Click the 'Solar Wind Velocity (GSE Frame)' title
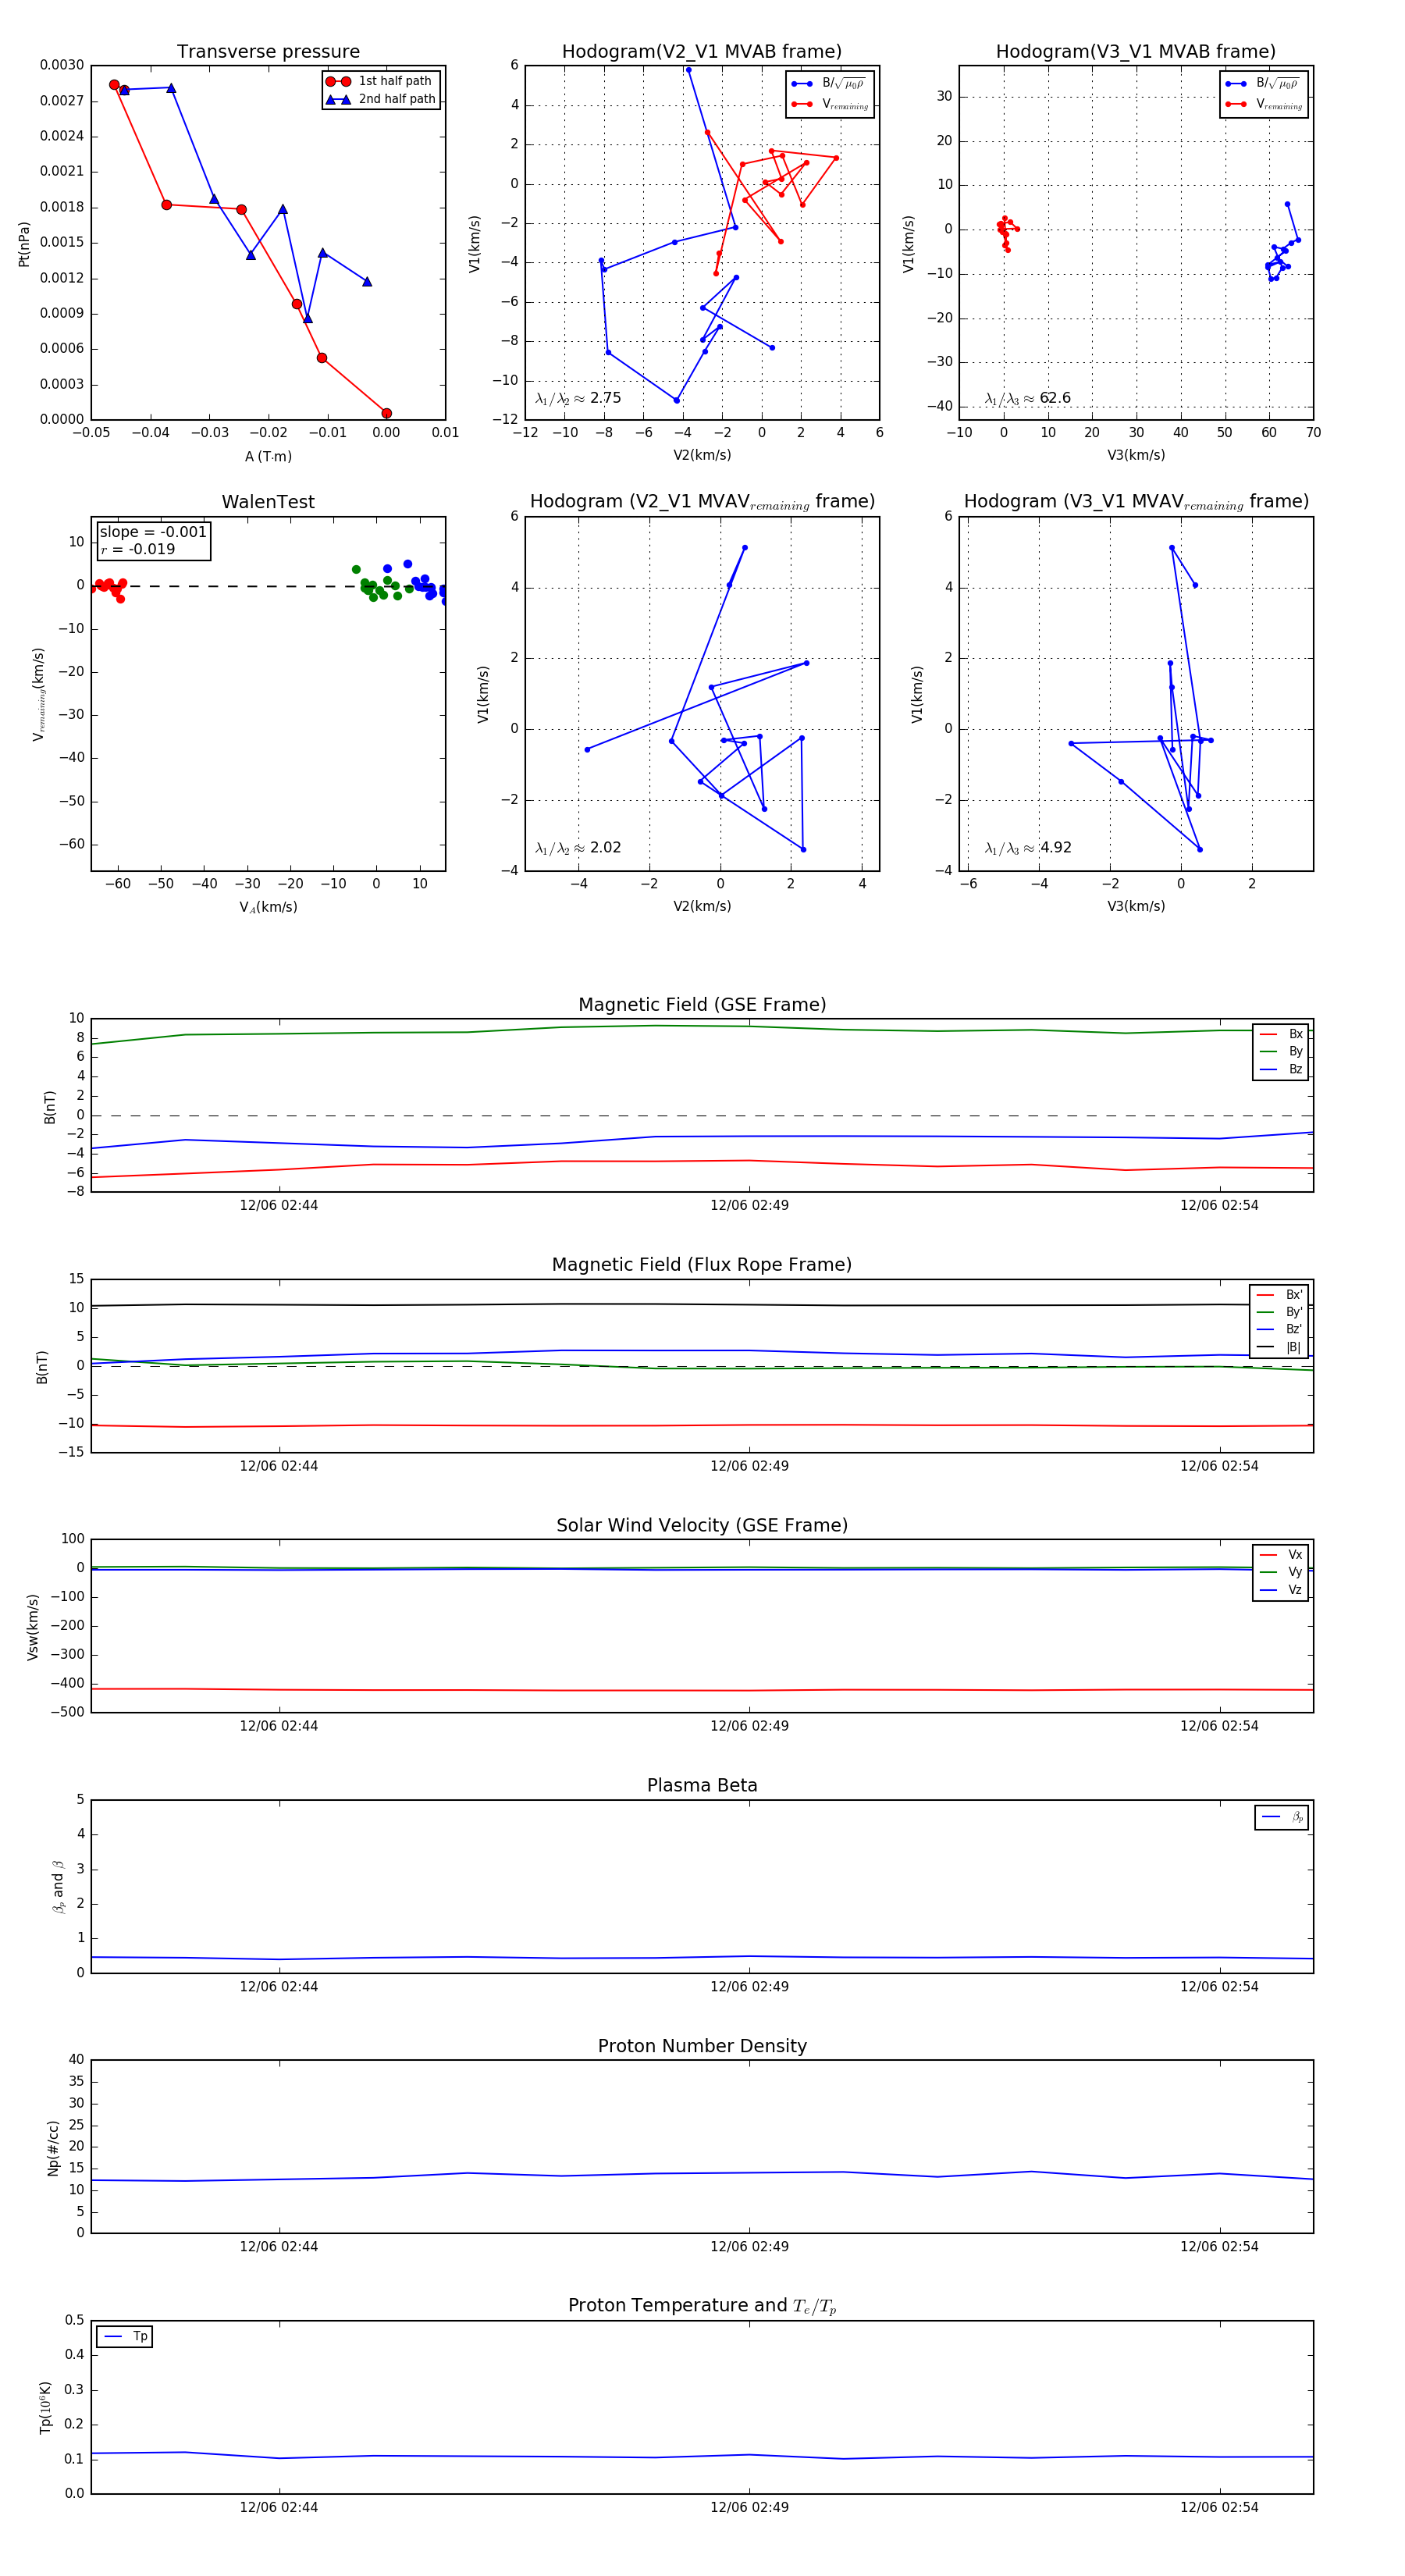Screen dimensions: 1405x2576 [x=702, y=1526]
